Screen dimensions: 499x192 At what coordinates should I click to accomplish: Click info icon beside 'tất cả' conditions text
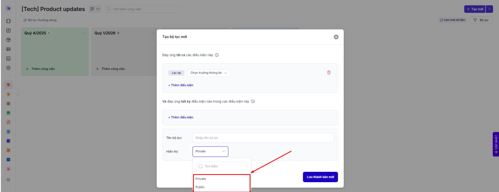click(217, 55)
